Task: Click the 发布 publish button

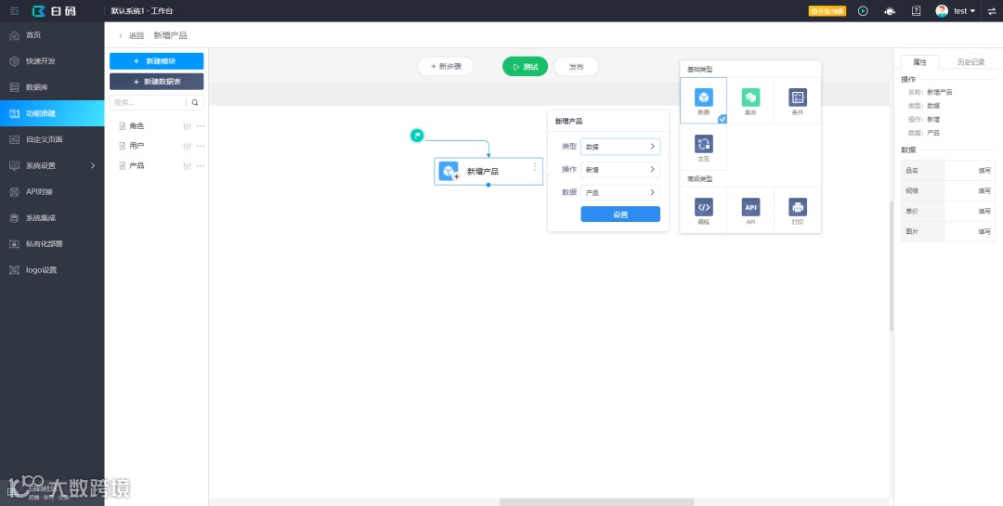Action: click(x=577, y=67)
